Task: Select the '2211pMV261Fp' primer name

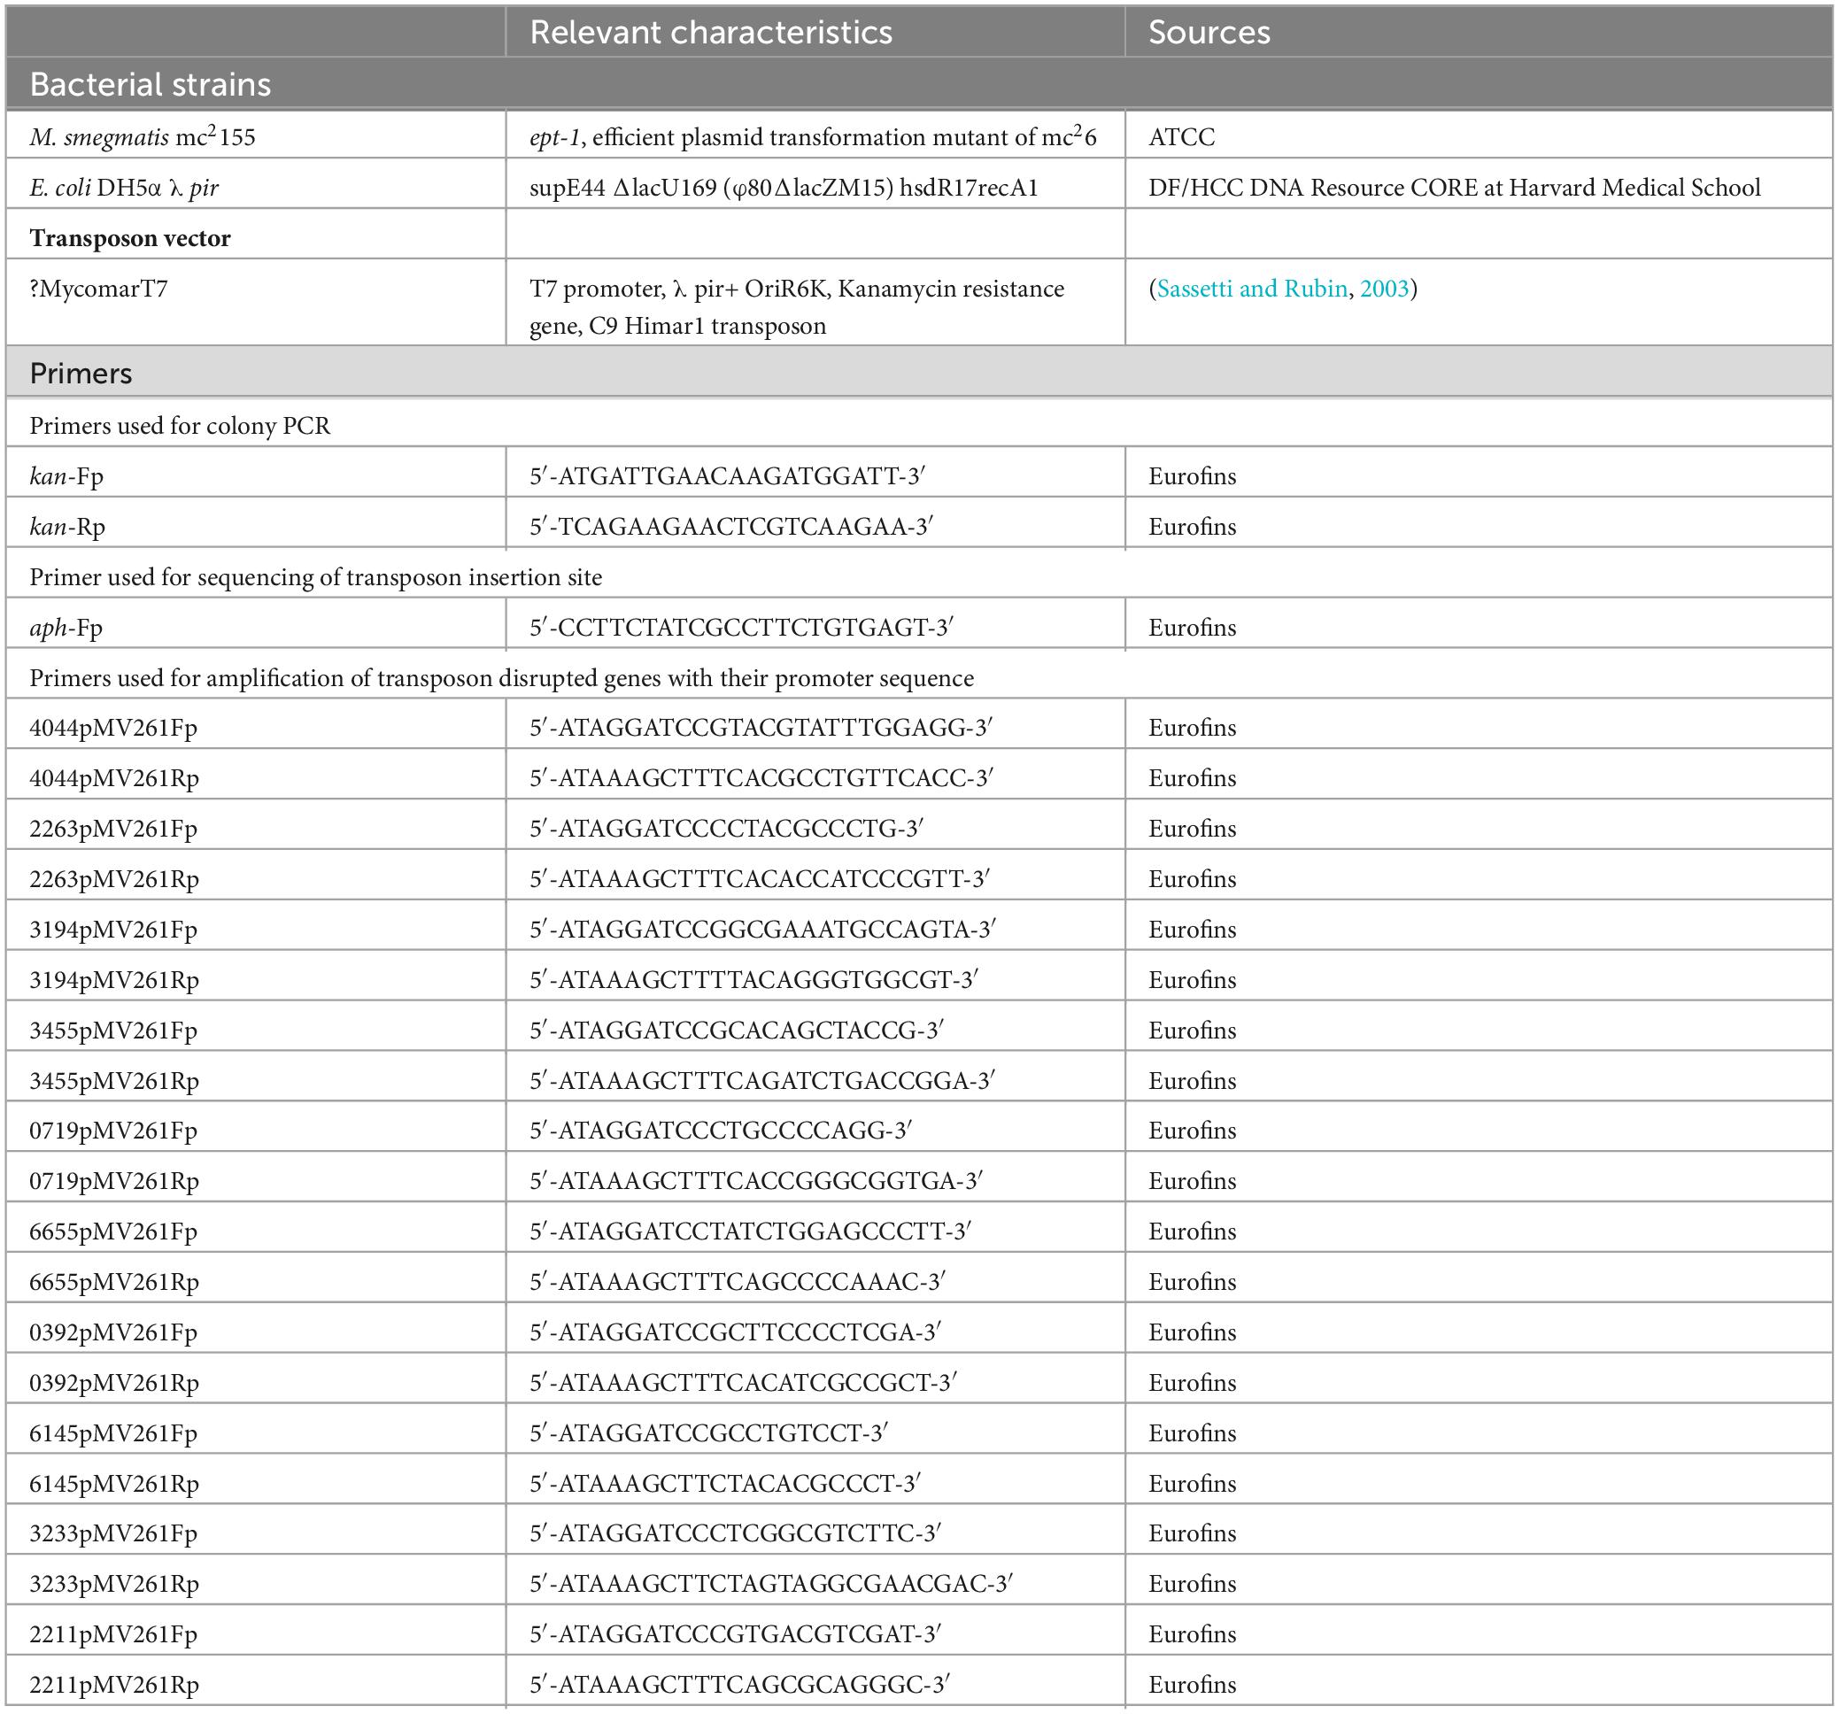Action: coord(112,1634)
